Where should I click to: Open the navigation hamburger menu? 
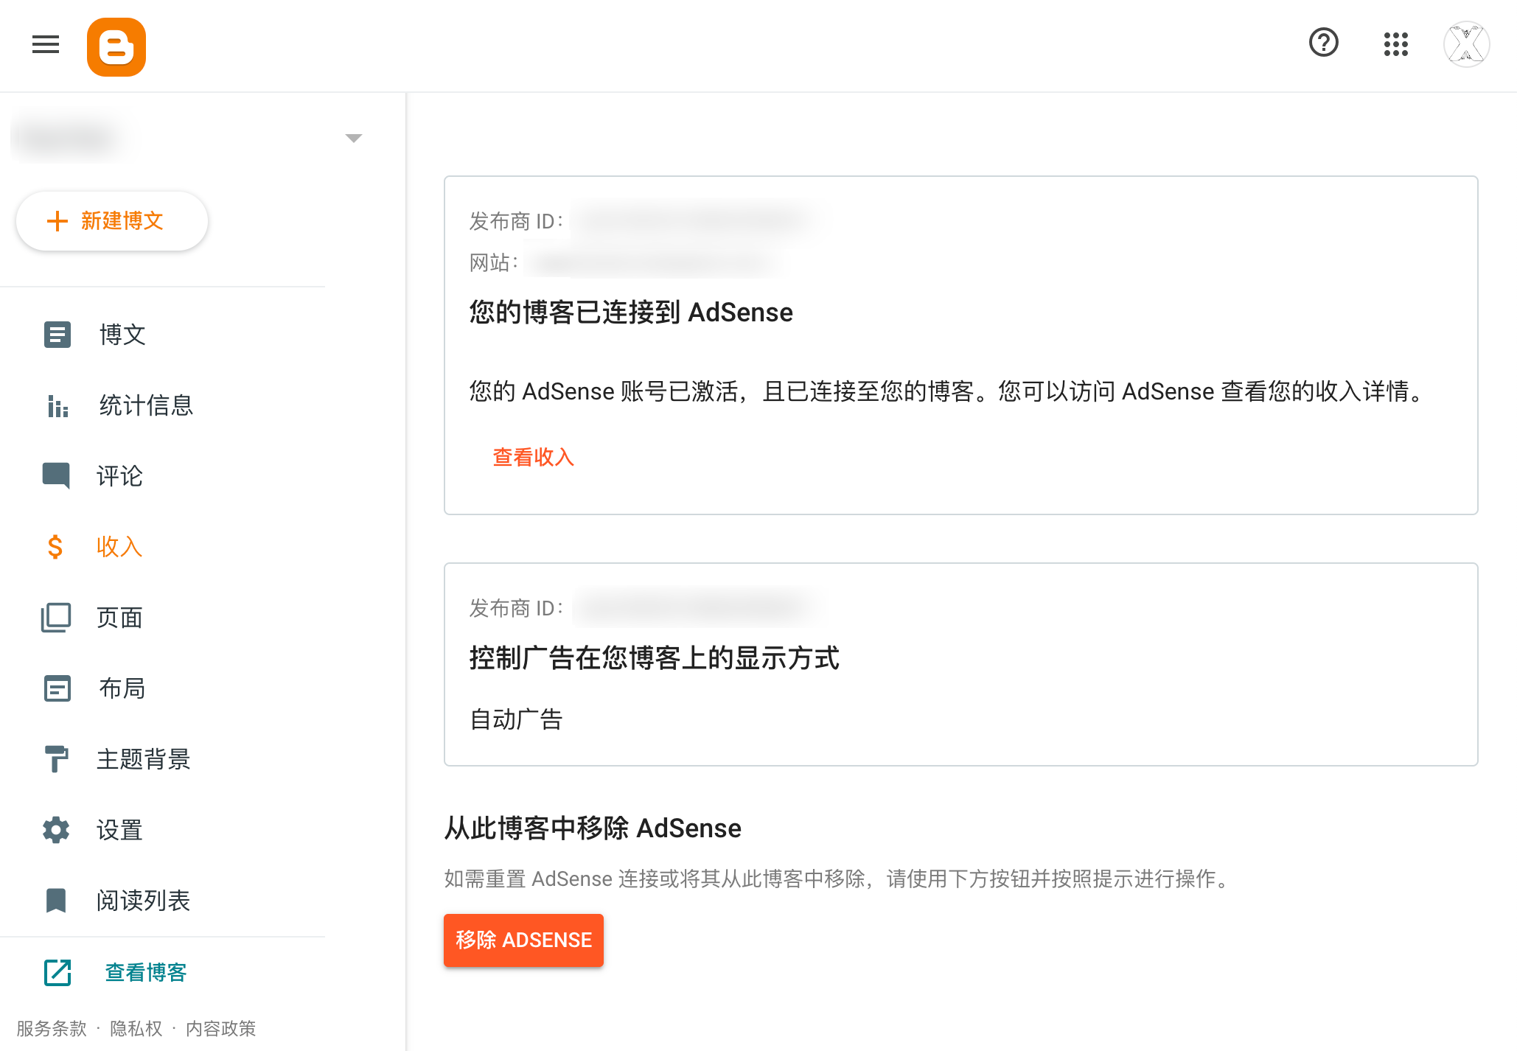tap(45, 45)
